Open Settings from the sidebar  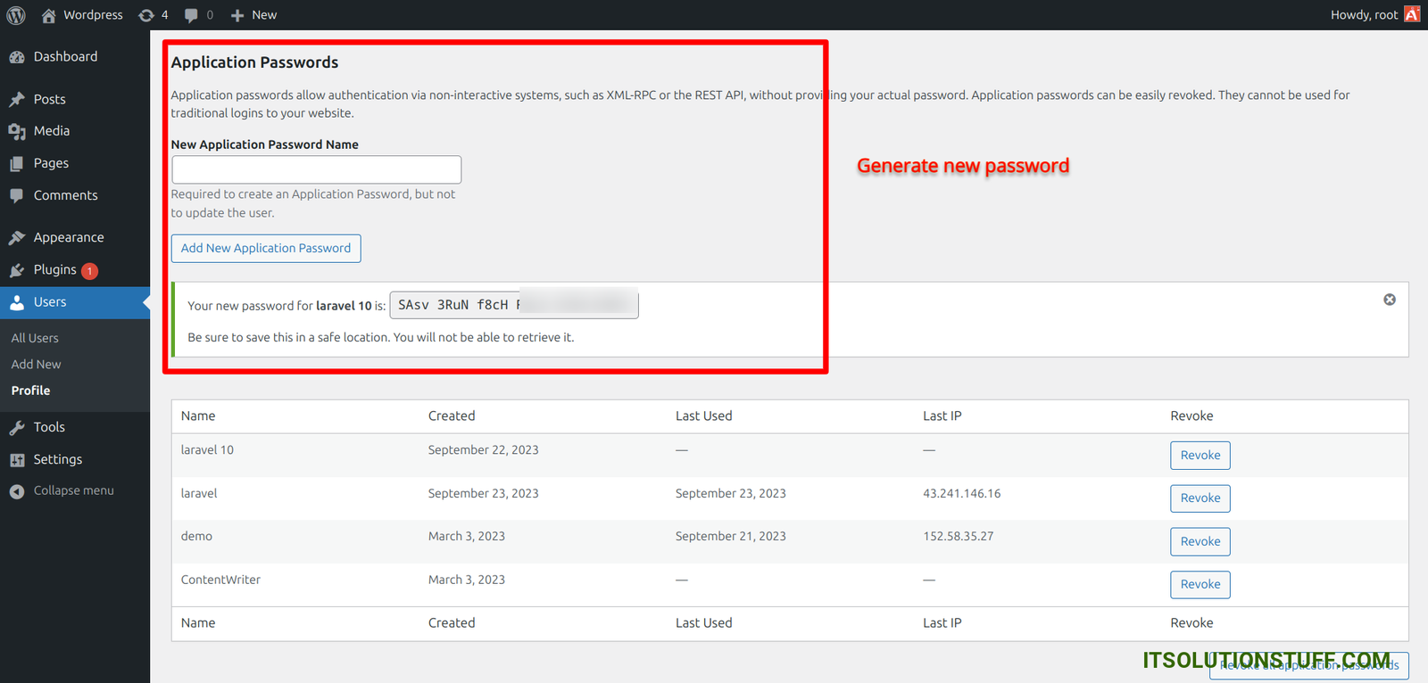point(57,459)
